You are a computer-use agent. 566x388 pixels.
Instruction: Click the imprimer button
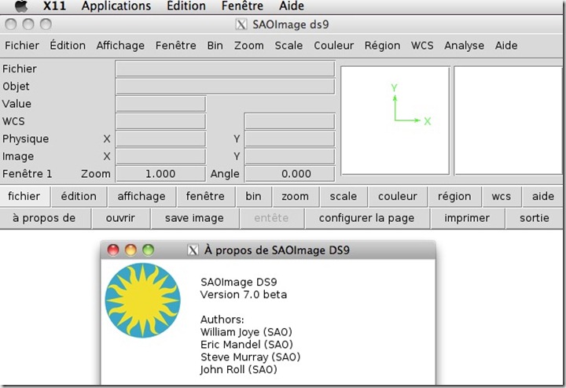pos(467,218)
